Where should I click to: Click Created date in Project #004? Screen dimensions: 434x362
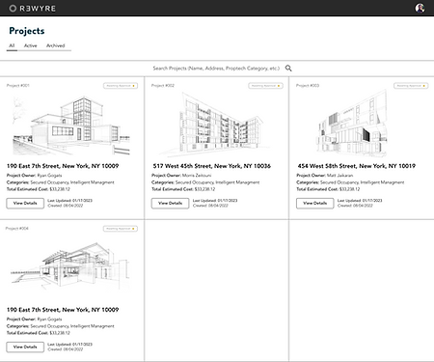tap(66, 349)
